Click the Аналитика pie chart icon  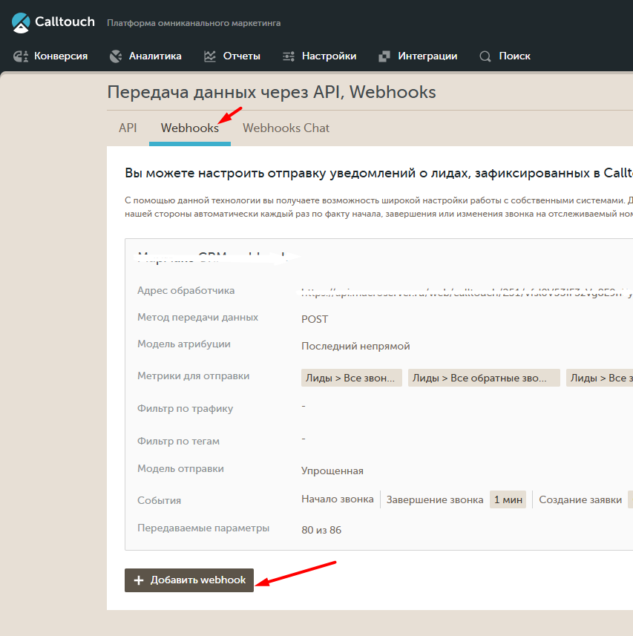[116, 56]
